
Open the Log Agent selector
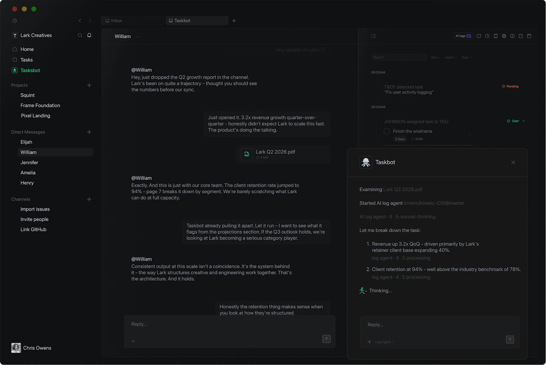(x=385, y=342)
